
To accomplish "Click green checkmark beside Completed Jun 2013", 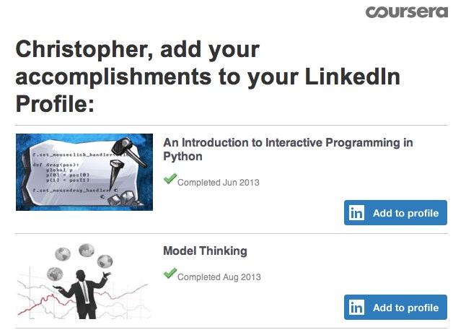I will coord(170,179).
